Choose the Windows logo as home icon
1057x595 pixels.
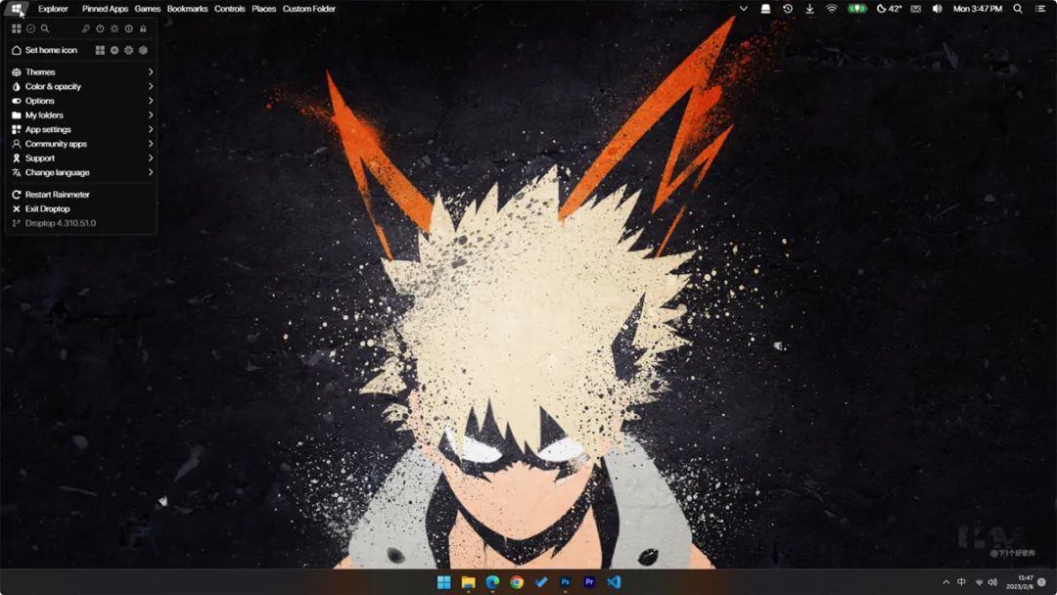point(100,51)
